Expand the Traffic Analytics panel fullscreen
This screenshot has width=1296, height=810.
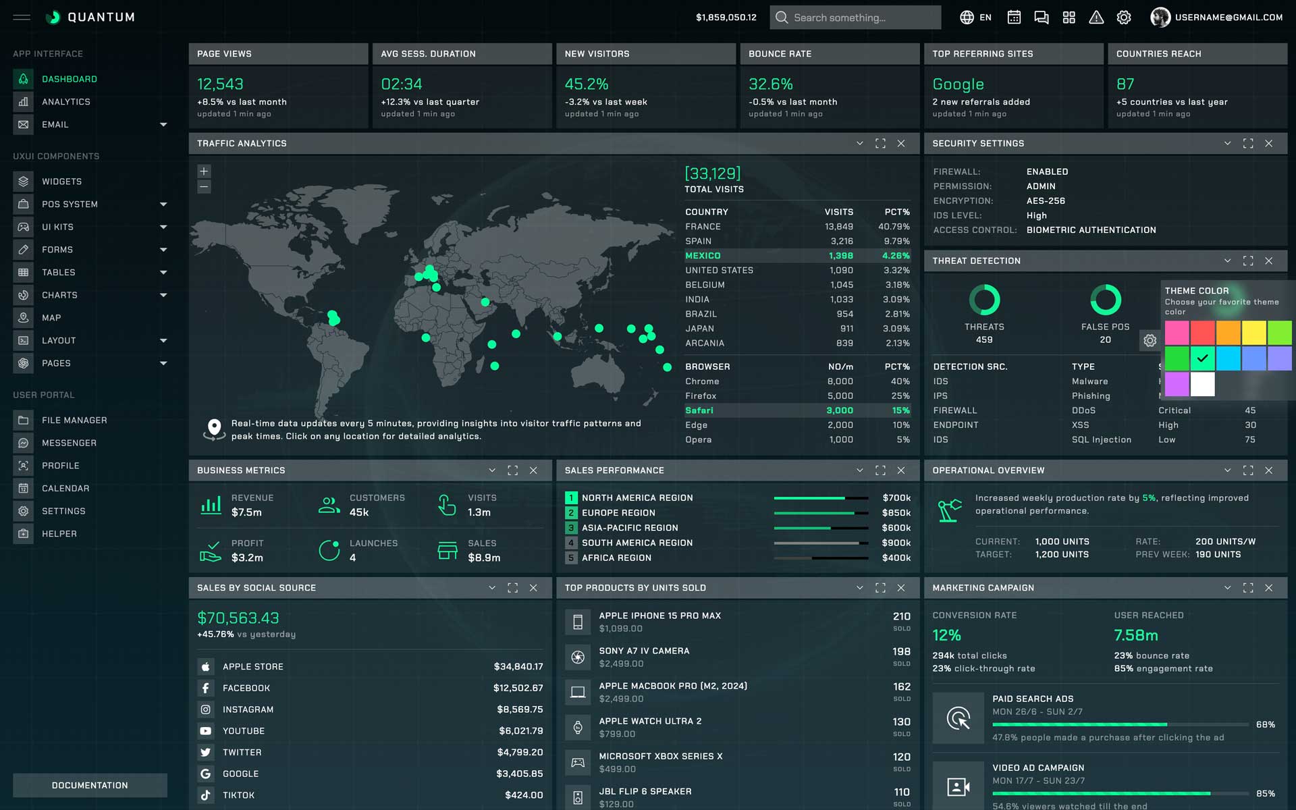pos(880,143)
